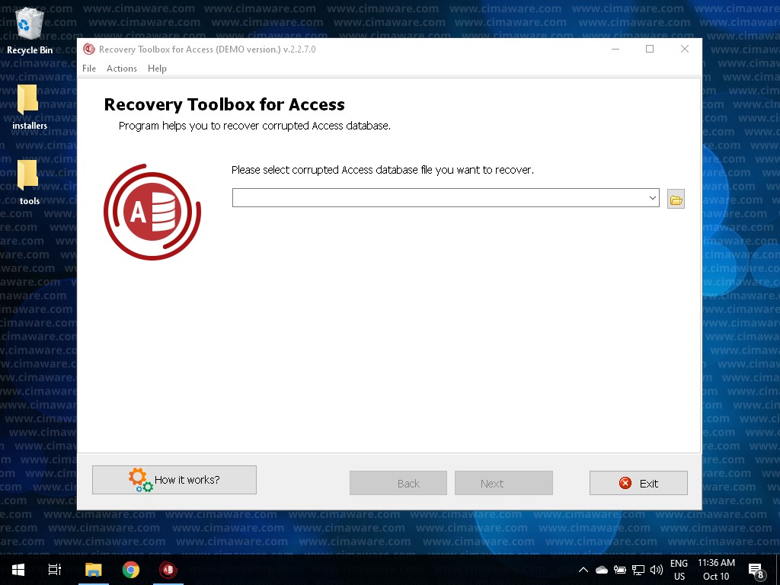Click inside the database file path field
Screen dimensions: 780x585
click(x=439, y=198)
